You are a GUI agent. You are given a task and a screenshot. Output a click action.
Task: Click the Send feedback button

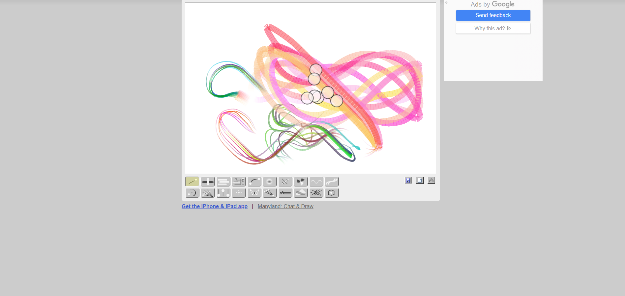pyautogui.click(x=493, y=15)
